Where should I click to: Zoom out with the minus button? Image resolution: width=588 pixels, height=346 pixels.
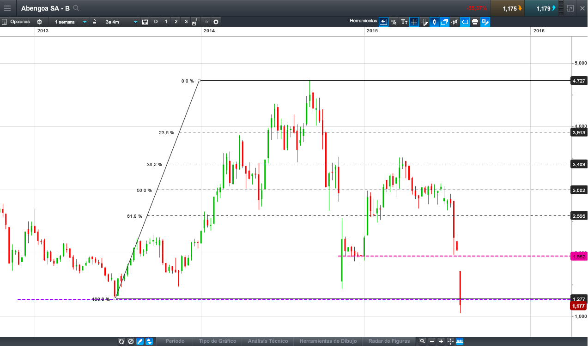click(x=432, y=341)
